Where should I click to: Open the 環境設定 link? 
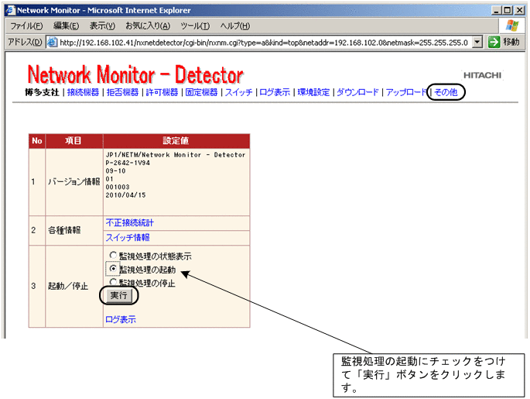coord(313,92)
